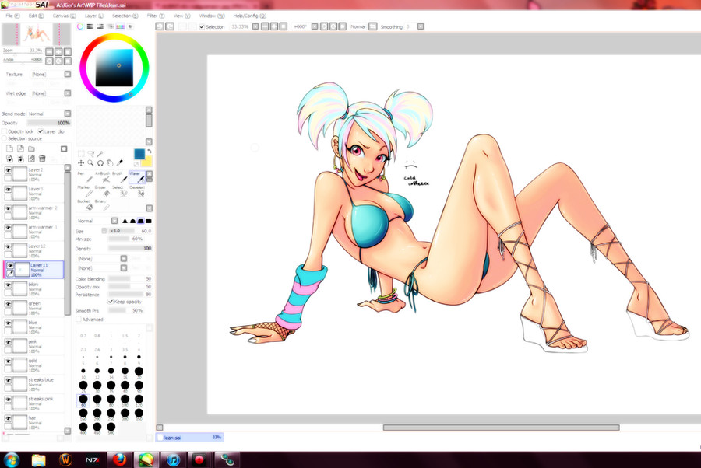Click the navigator canvas thumbnail
The width and height of the screenshot is (701, 468).
(x=37, y=34)
